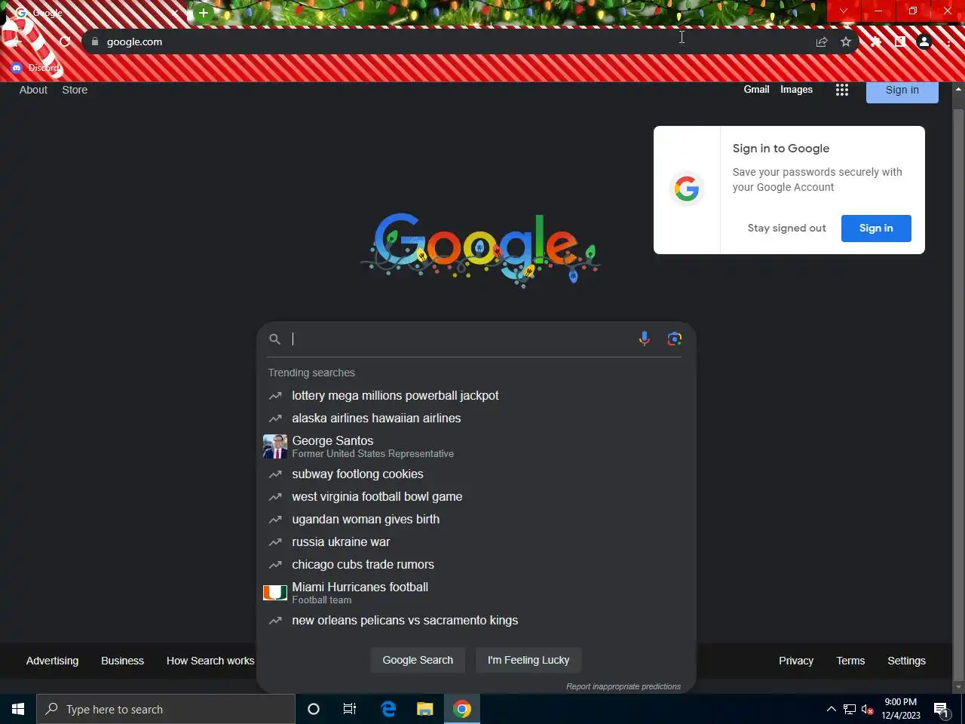Open the tab search dropdown arrow
The width and height of the screenshot is (965, 724).
pos(844,11)
